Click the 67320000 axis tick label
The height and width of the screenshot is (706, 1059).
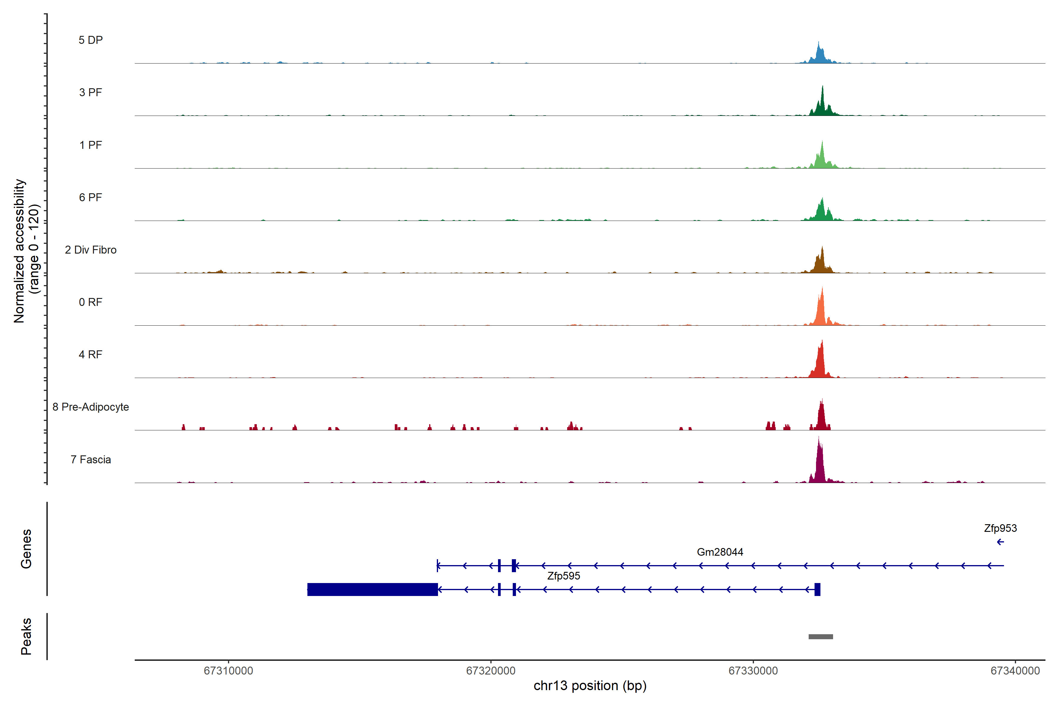pyautogui.click(x=490, y=670)
